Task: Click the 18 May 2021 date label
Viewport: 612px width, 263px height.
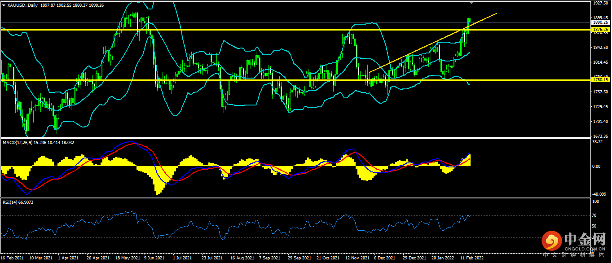Action: pyautogui.click(x=127, y=258)
